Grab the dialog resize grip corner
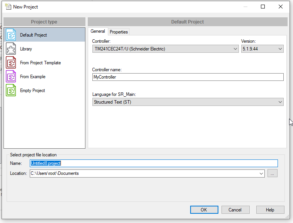This screenshot has width=293, height=223. tap(287, 217)
